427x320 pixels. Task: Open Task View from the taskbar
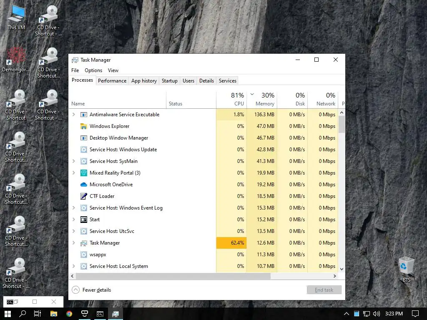click(x=38, y=314)
